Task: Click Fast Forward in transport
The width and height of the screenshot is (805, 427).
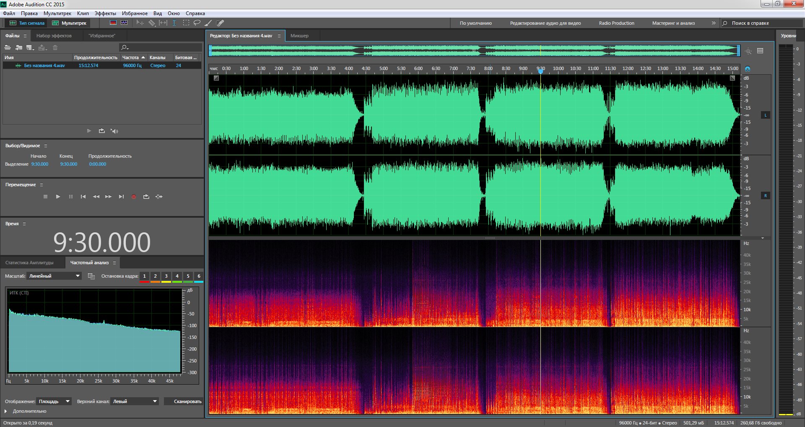Action: (x=108, y=196)
